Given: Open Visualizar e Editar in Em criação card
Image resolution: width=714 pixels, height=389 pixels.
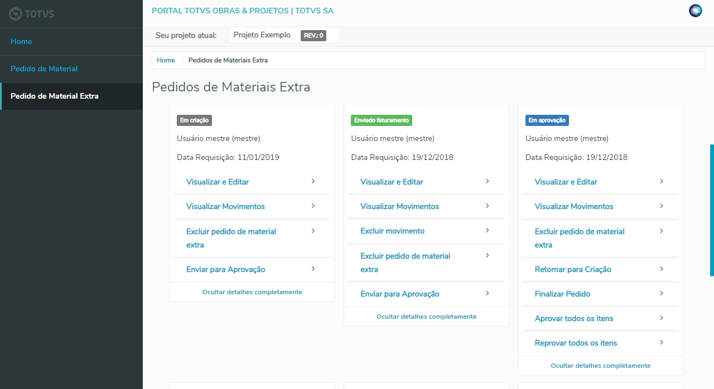Looking at the screenshot, I should [218, 182].
